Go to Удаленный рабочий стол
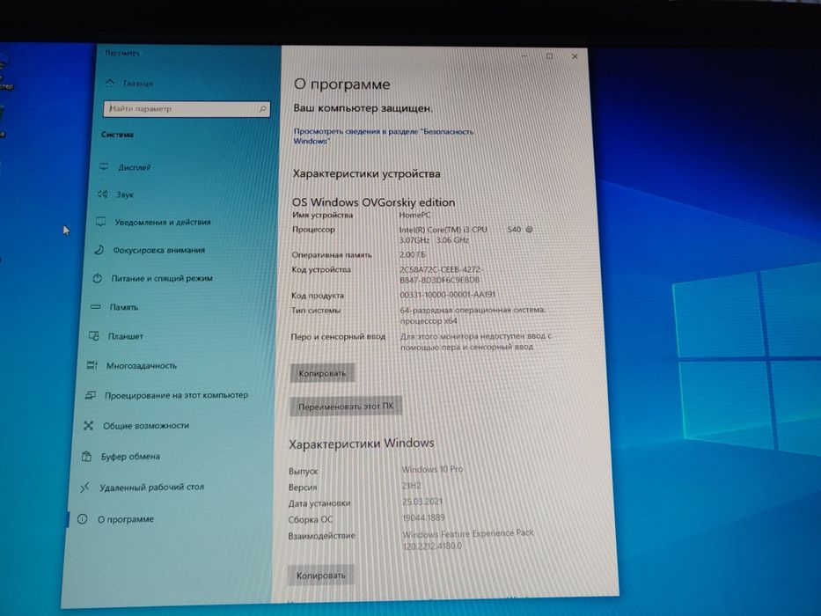Viewport: 821px width, 616px height. coord(151,488)
